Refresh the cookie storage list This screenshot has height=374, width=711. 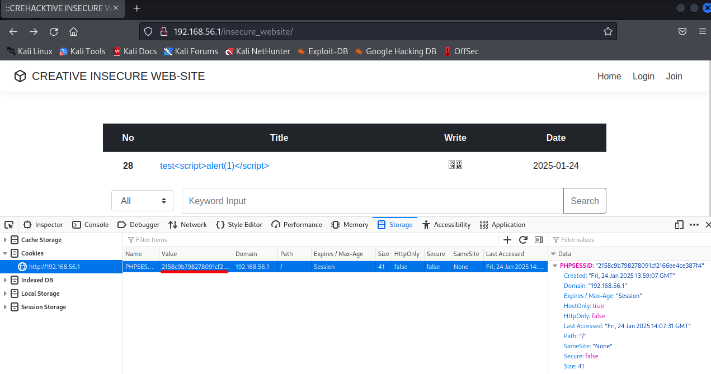[523, 240]
